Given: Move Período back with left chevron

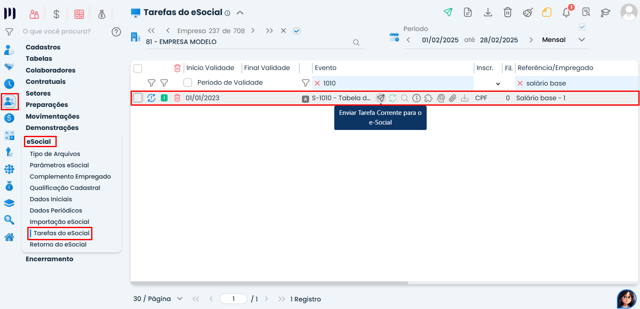Looking at the screenshot, I should click(x=408, y=40).
